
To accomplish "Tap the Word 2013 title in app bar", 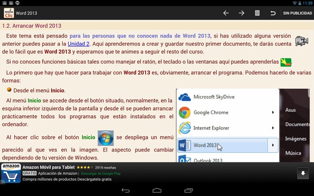I will pos(26,13).
